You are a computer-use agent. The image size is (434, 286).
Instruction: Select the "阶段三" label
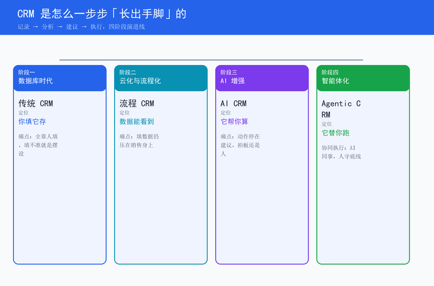(x=229, y=72)
